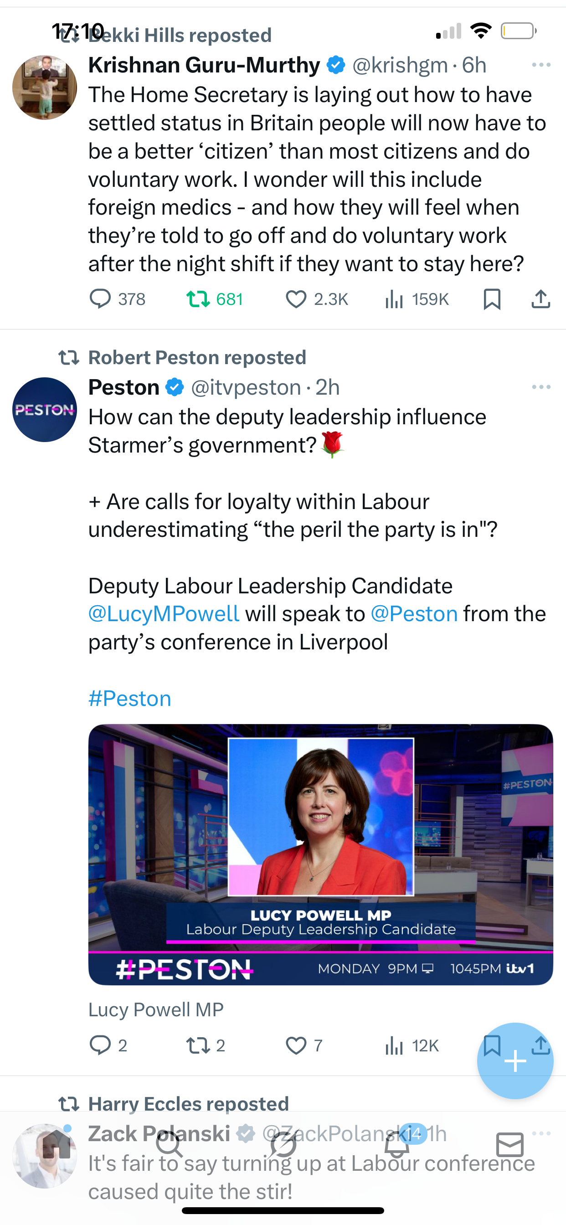
Task: Open the #Peston hashtag link
Action: coord(129,699)
